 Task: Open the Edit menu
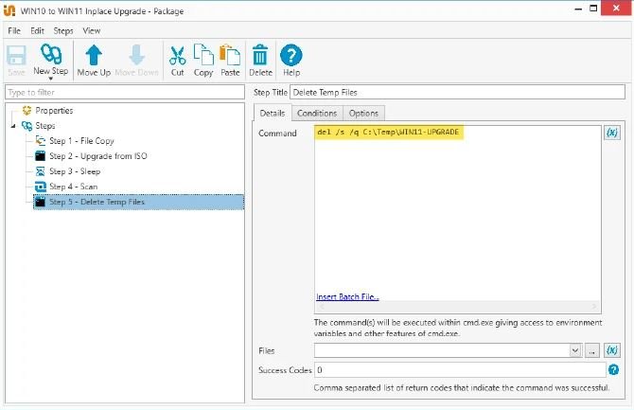click(37, 30)
